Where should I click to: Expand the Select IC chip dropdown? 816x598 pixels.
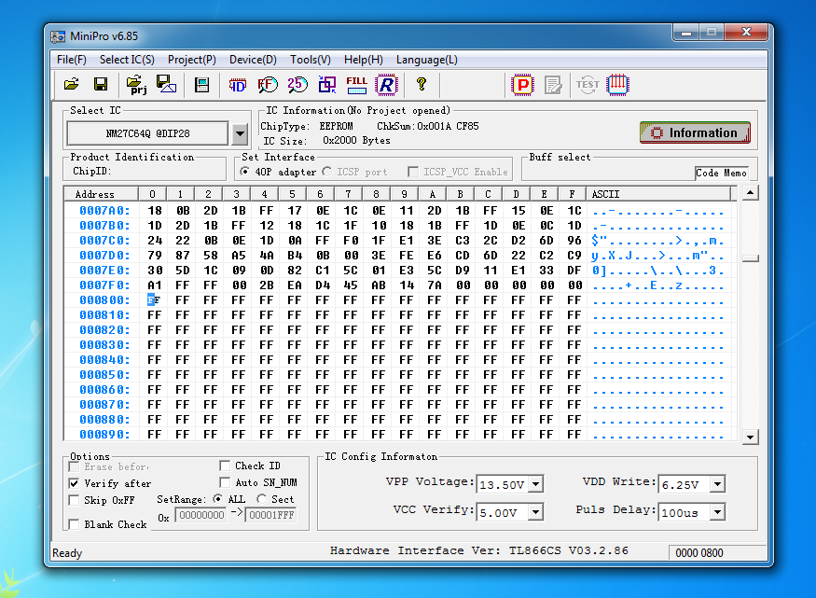(x=239, y=134)
